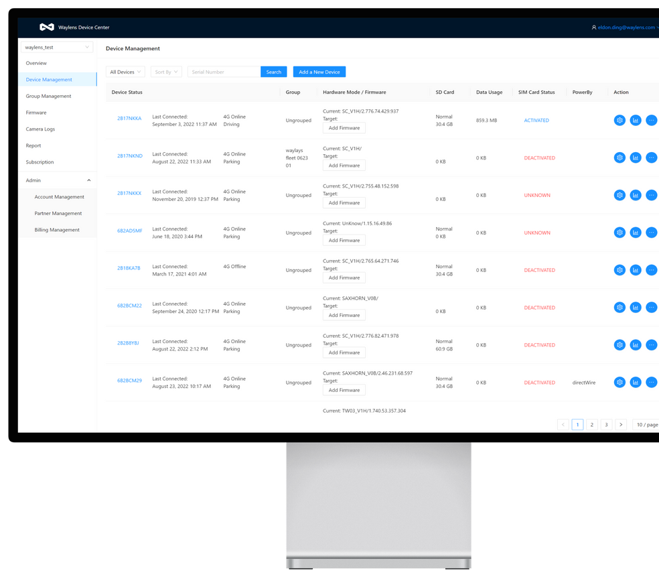This screenshot has width=659, height=583.
Task: Go to the next page arrow
Action: tap(621, 425)
